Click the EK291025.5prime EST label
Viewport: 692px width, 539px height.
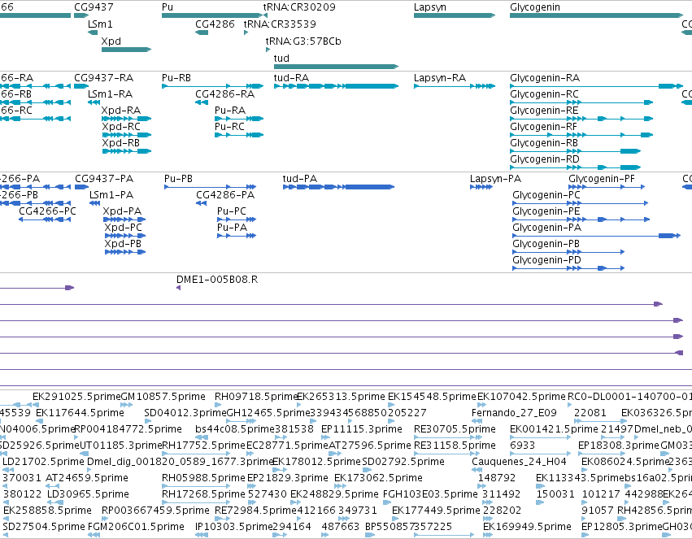(x=76, y=397)
